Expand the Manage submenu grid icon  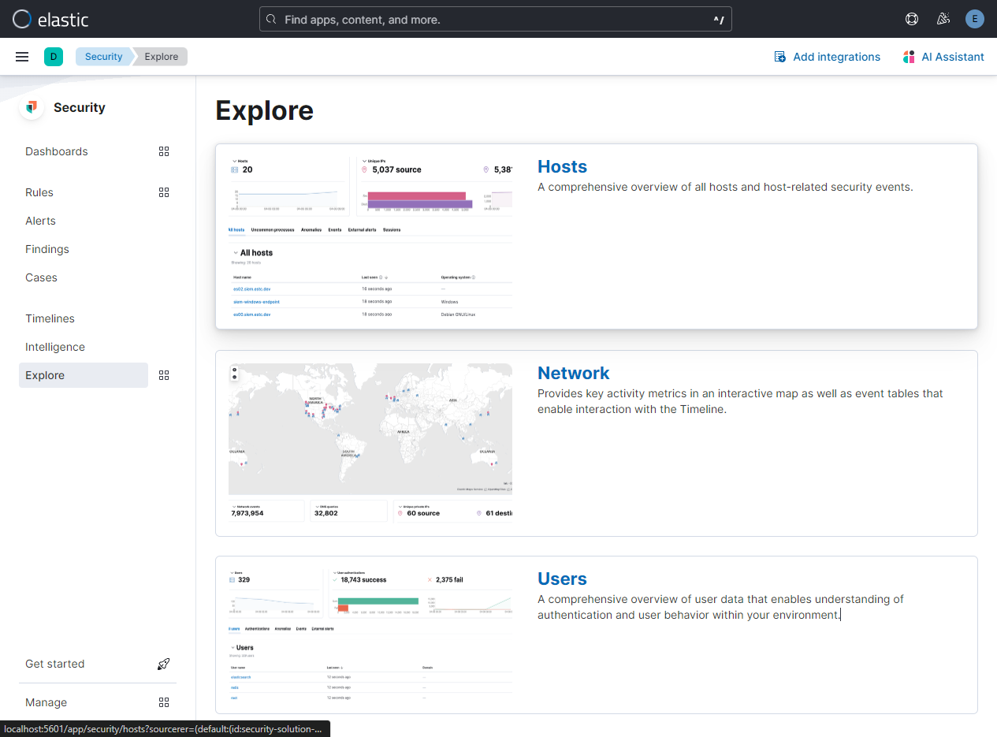click(164, 702)
